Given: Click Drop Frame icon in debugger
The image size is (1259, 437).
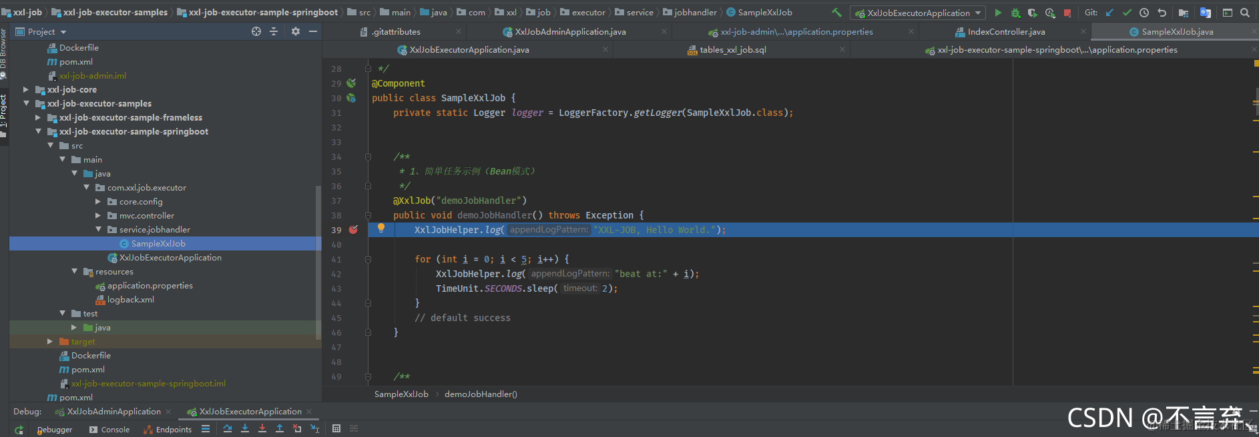Looking at the screenshot, I should point(297,429).
